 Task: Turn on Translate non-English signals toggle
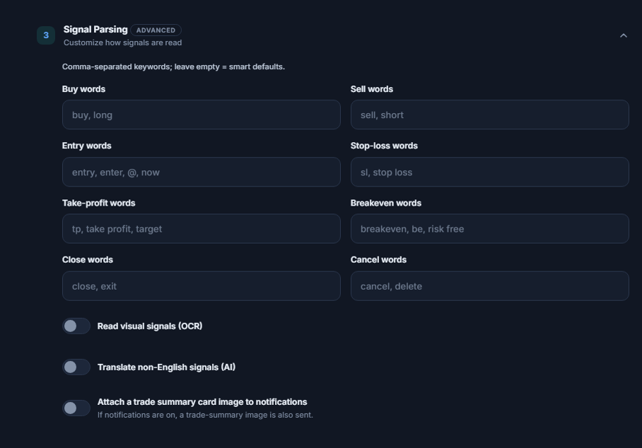click(76, 367)
